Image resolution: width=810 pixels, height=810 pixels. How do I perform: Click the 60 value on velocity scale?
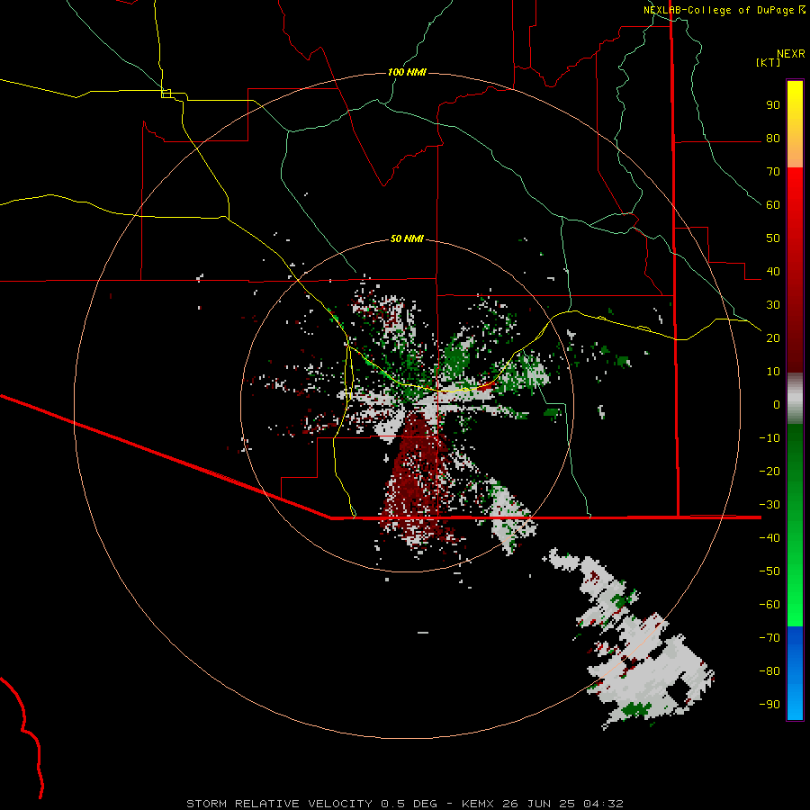773,205
